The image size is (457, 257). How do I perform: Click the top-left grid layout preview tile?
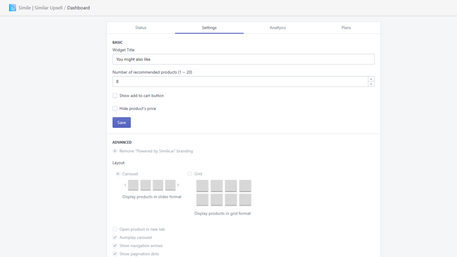tap(202, 186)
